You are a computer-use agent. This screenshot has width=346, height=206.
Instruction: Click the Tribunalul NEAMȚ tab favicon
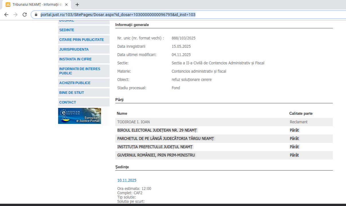point(8,5)
